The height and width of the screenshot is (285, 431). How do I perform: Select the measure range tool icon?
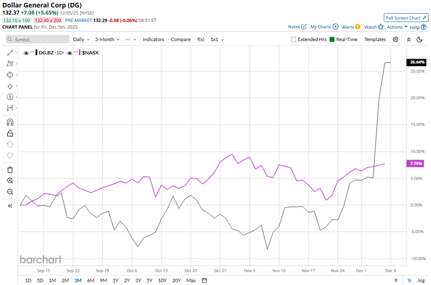[x=10, y=108]
